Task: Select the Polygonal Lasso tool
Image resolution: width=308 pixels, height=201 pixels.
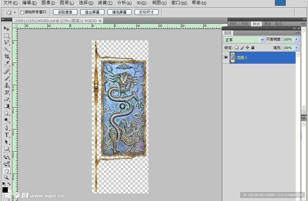Action: tap(7, 42)
